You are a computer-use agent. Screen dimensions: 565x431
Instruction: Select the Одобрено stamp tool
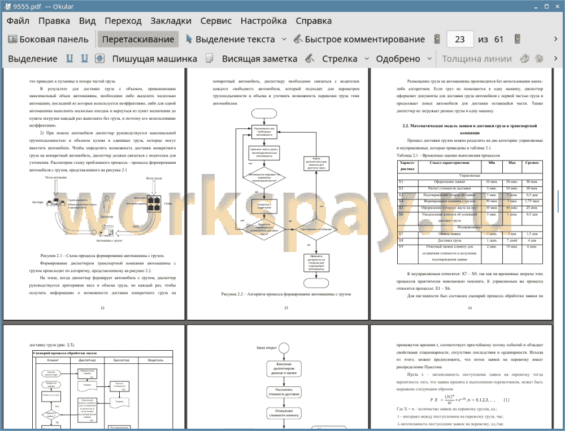pyautogui.click(x=398, y=59)
